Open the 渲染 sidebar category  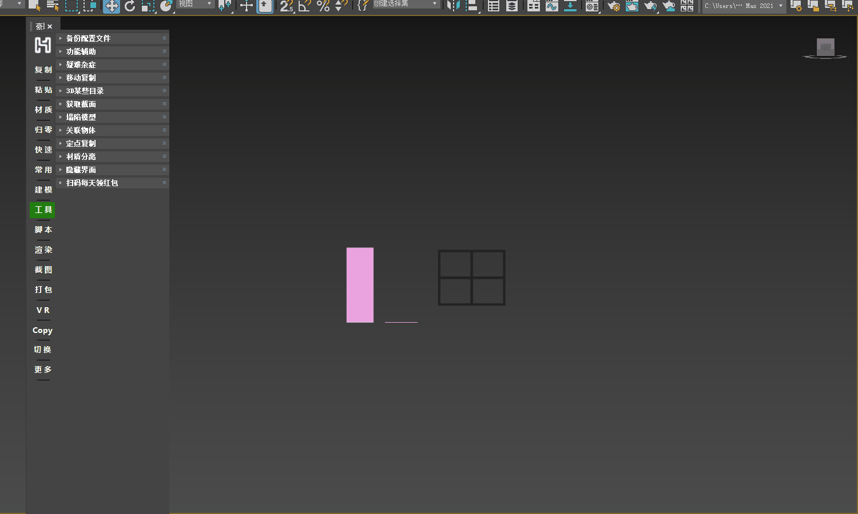[x=43, y=250]
